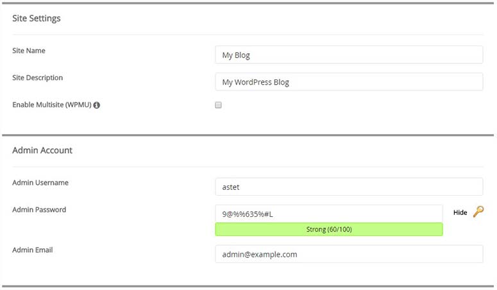The image size is (497, 290).
Task: Click the Admin Email field
Action: tap(348, 254)
